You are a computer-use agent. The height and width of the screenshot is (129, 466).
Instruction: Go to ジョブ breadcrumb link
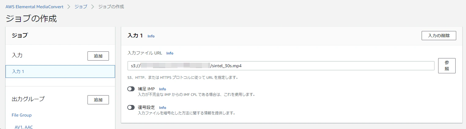(81, 6)
